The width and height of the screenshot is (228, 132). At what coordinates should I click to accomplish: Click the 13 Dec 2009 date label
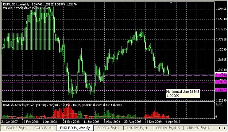[153, 122]
